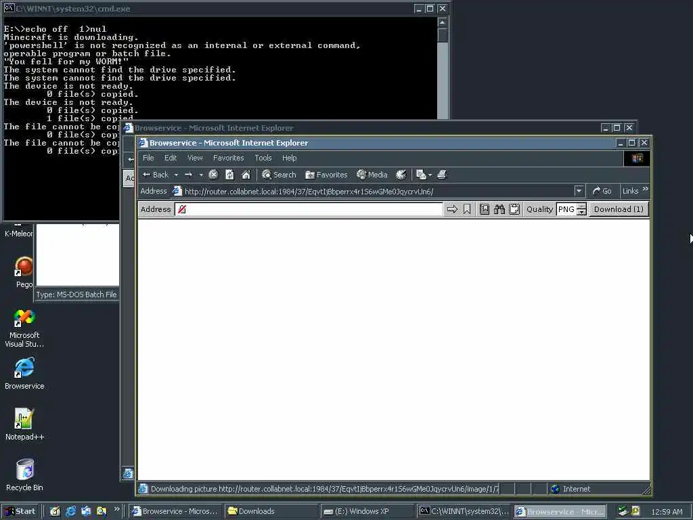The image size is (693, 520).
Task: Expand the Links toolbar chevron
Action: tap(645, 190)
